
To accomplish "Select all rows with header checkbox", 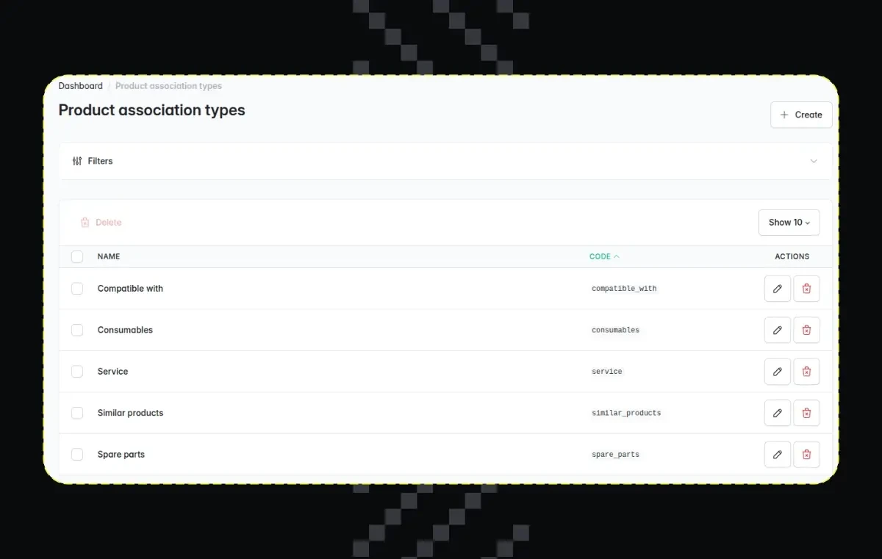I will (x=77, y=256).
